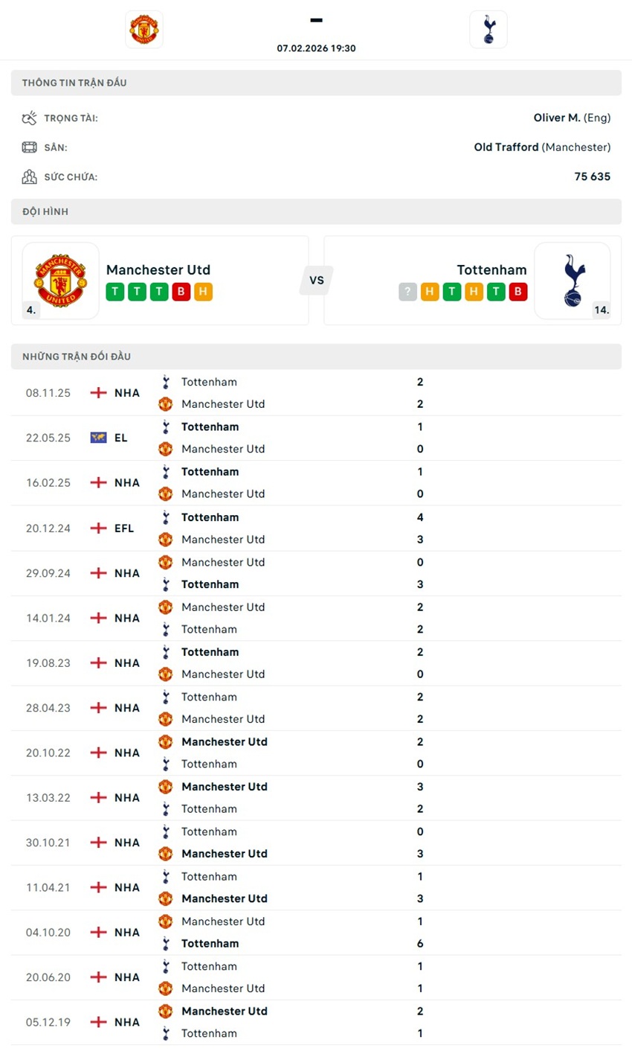632x1054 pixels.
Task: Click the Manchester Utd badge in the 29.09.24 row
Action: (x=166, y=562)
